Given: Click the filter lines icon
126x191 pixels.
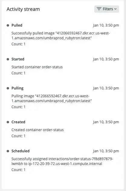Looking at the screenshot, I should (99, 9).
